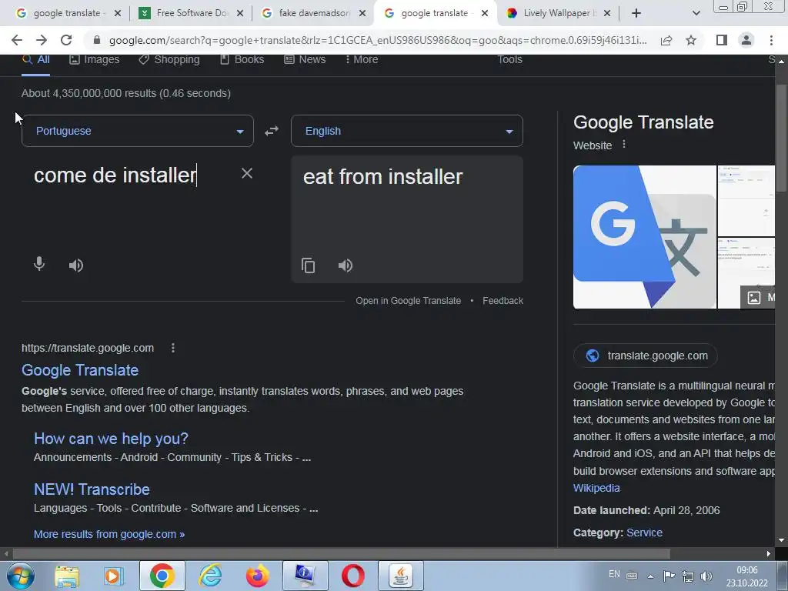Bookmark this page with the star
The image size is (788, 591).
[x=691, y=40]
